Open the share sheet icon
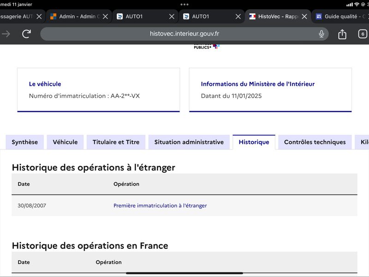Viewport: 369px width, 277px height. (x=342, y=34)
